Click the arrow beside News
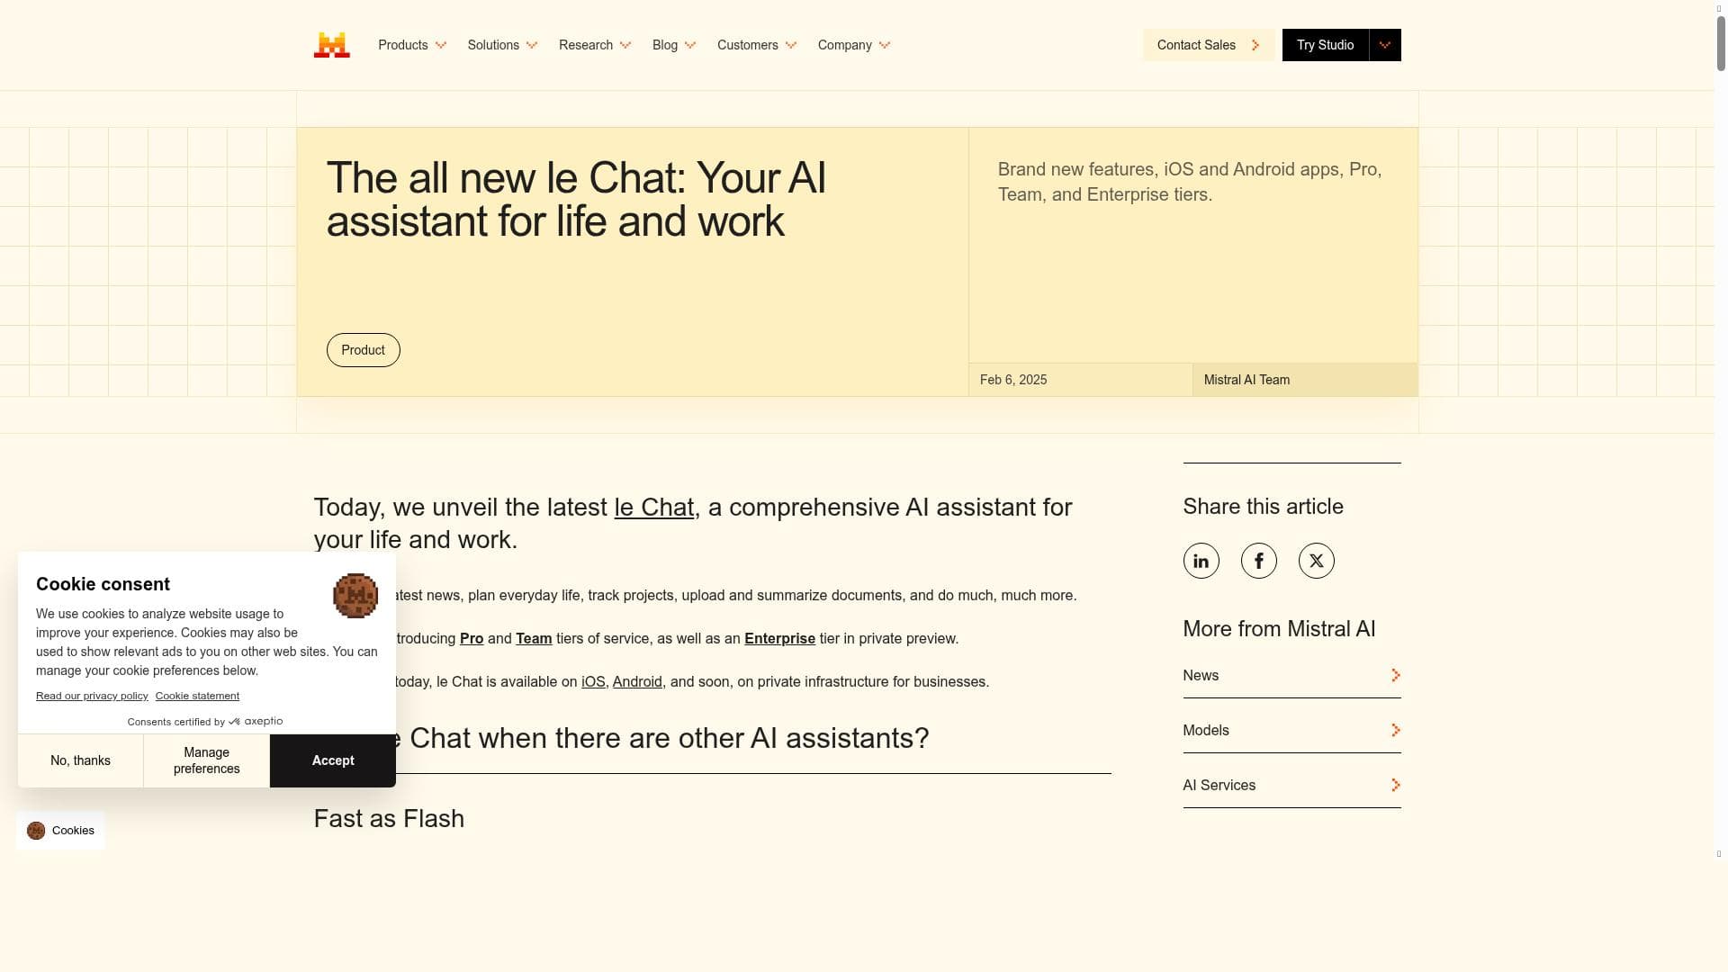The width and height of the screenshot is (1728, 972). pyautogui.click(x=1395, y=676)
